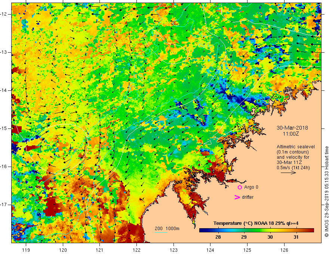Screen dimensions: 329x254
Task: Click the 0.5m/s velocity scale arrow
Action: point(288,173)
